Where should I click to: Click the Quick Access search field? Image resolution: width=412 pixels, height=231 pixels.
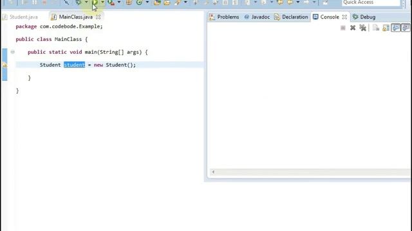coord(371,3)
